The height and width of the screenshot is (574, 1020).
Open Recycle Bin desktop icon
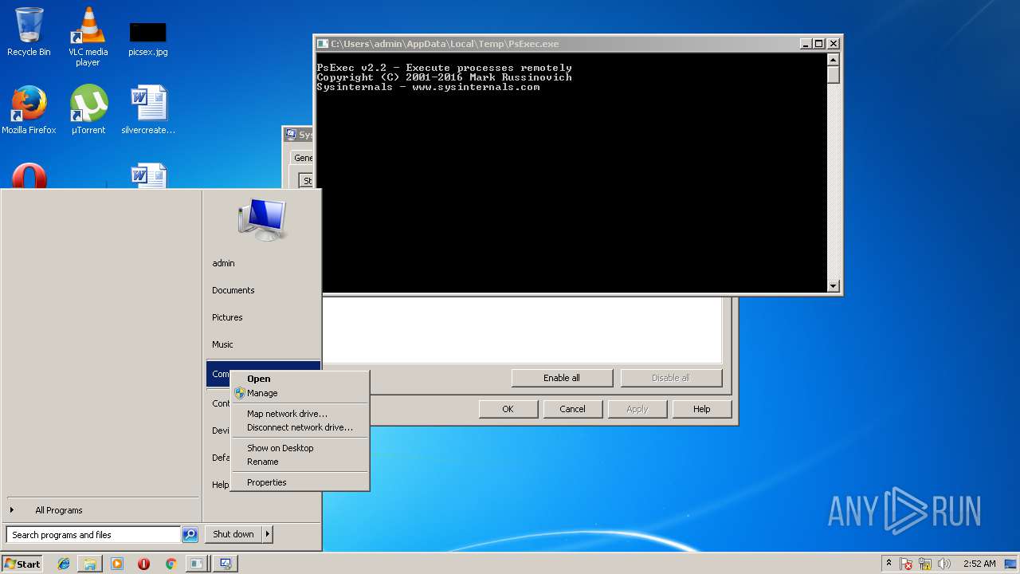(x=29, y=32)
